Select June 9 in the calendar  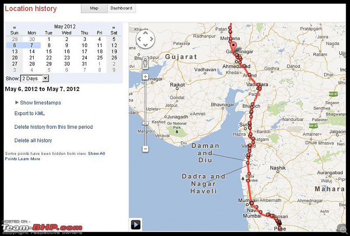[114, 70]
